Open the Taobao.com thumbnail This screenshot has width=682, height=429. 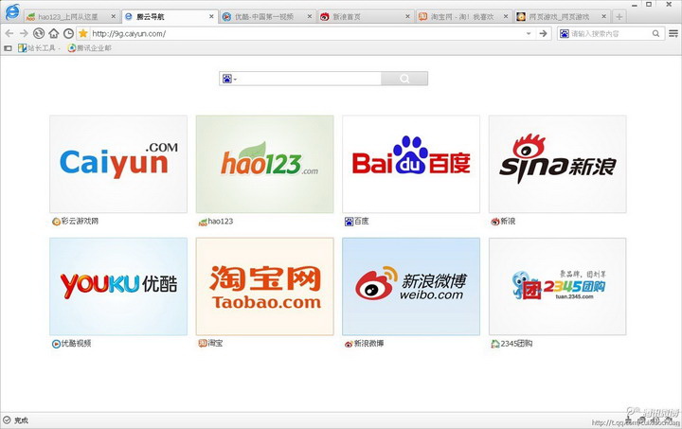tap(264, 286)
